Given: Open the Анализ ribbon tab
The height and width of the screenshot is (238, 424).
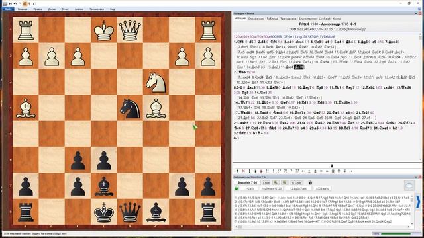Looking at the screenshot, I should pos(79,9).
